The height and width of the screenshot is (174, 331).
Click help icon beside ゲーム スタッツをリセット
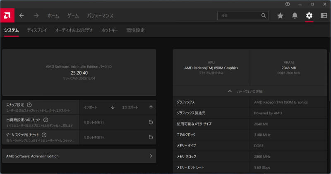[x=44, y=135]
